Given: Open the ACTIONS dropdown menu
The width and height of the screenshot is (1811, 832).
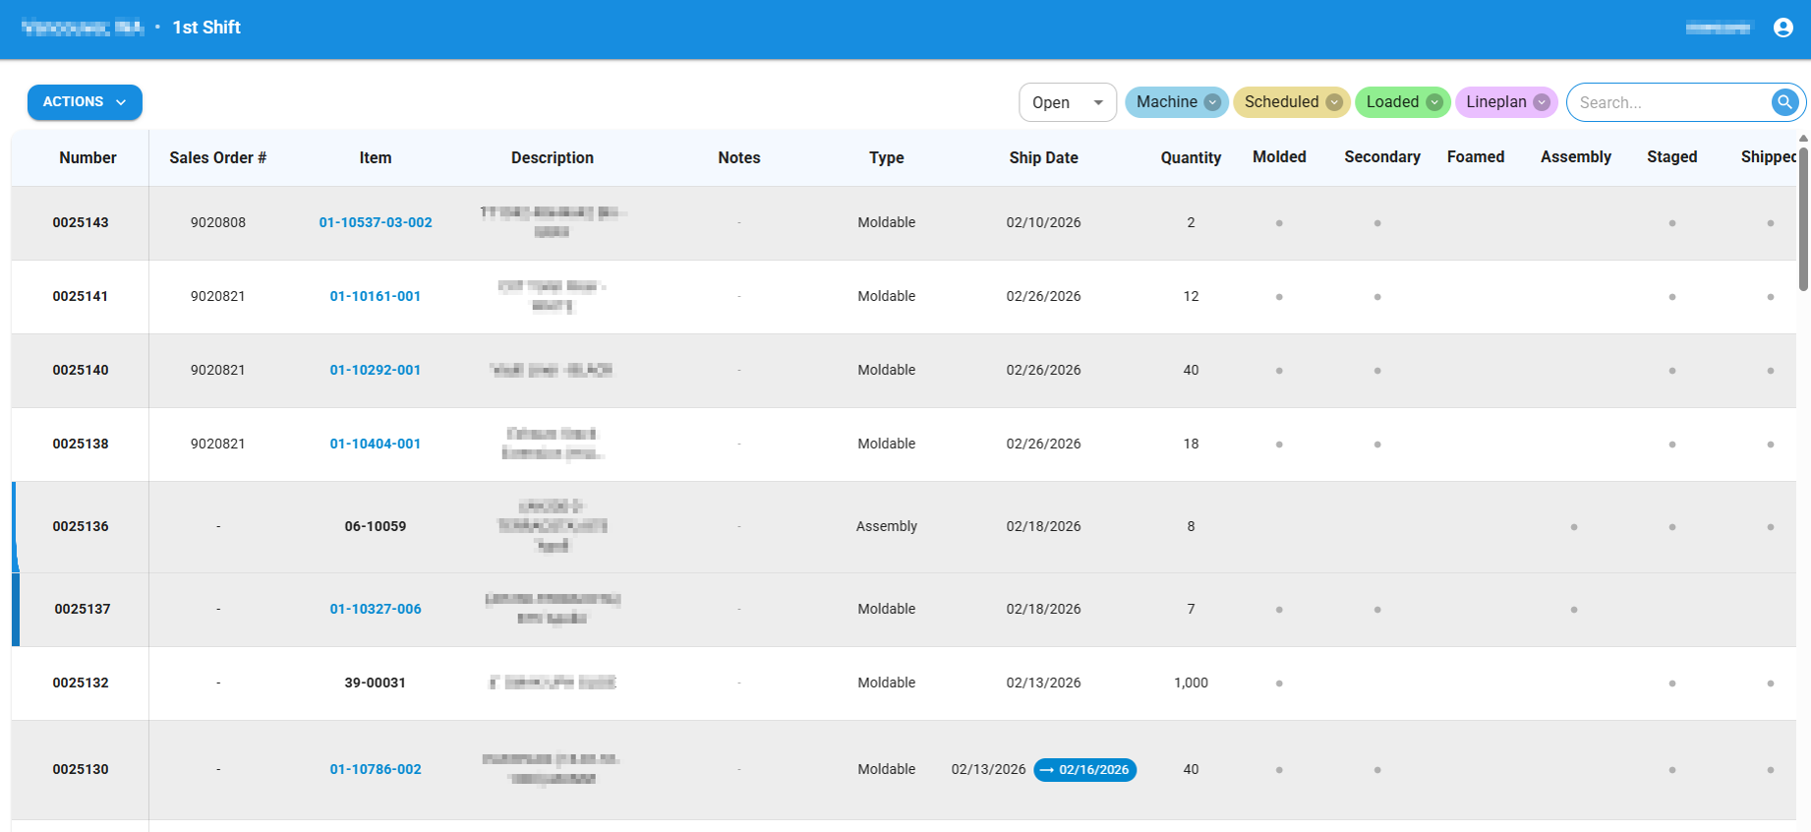Looking at the screenshot, I should [85, 102].
